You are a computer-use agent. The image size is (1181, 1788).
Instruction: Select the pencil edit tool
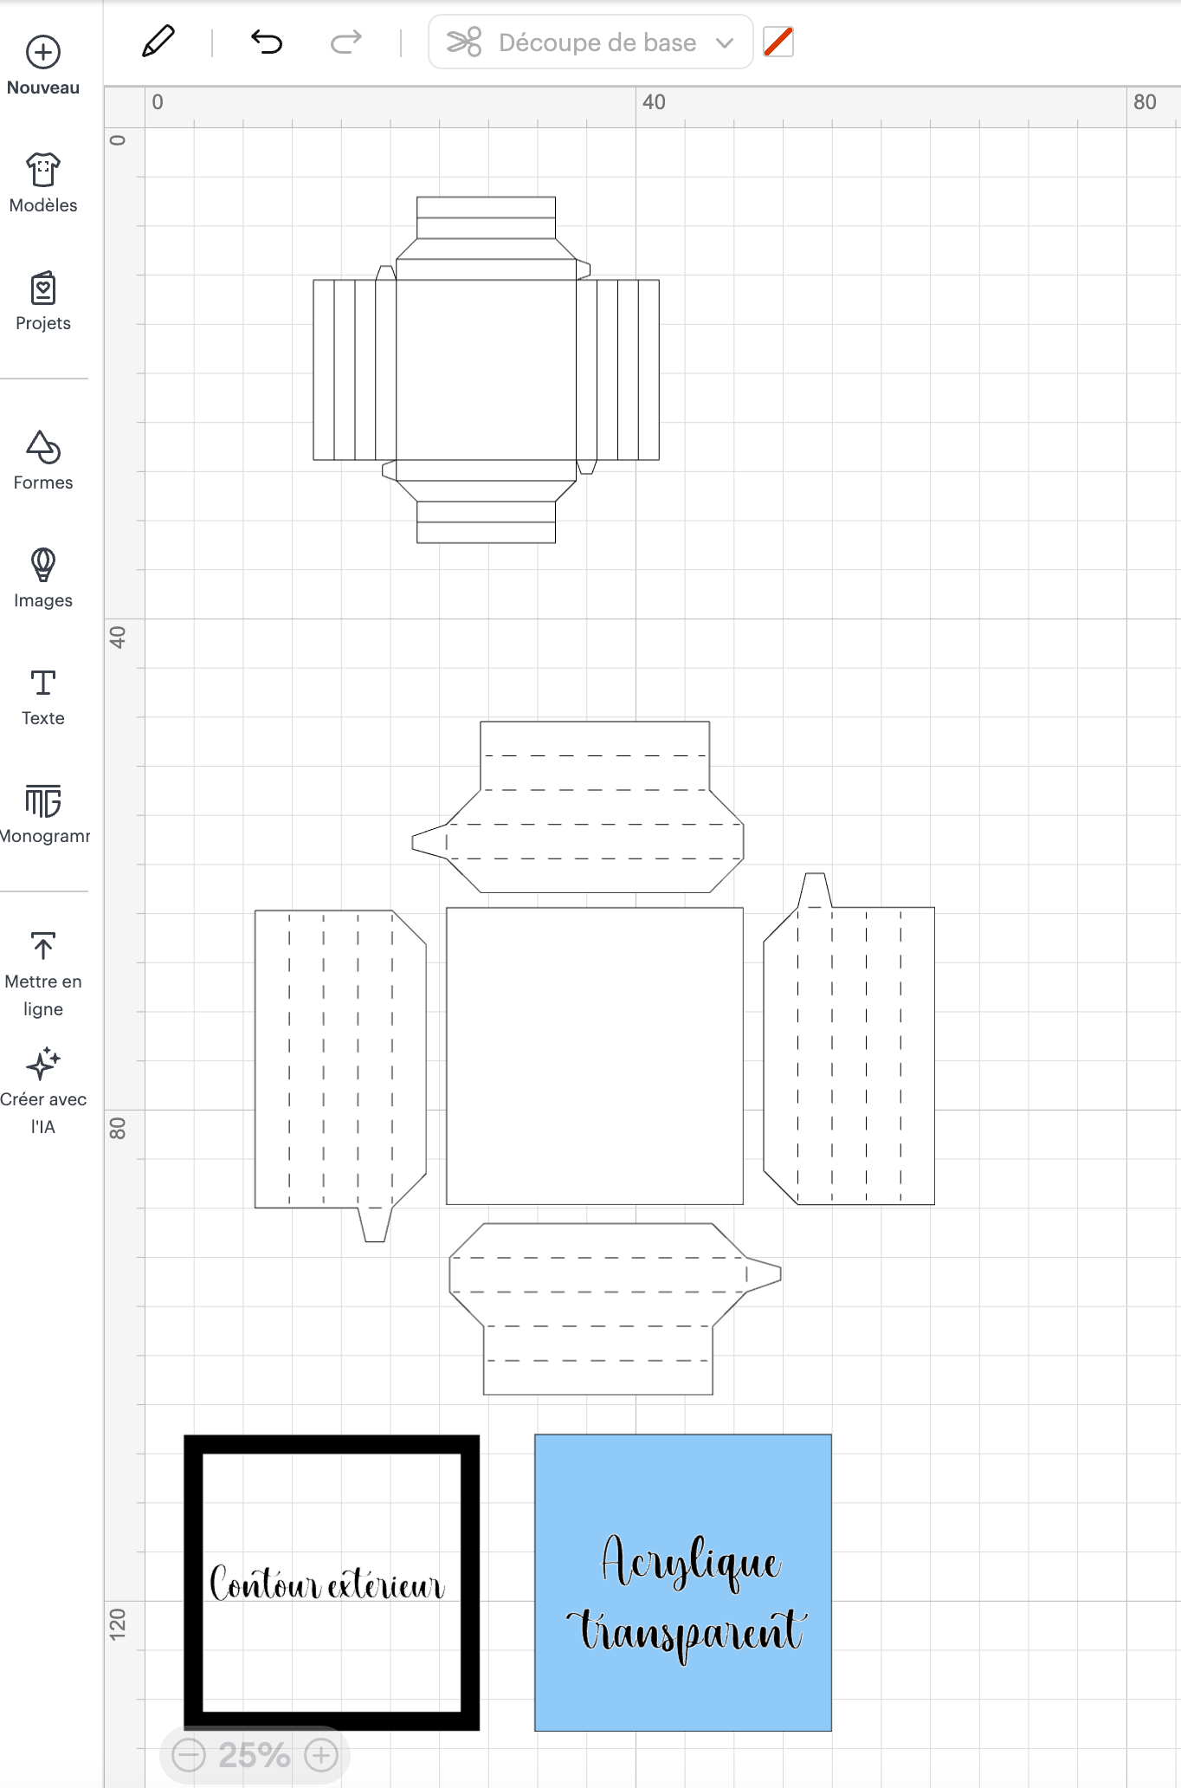(x=158, y=42)
